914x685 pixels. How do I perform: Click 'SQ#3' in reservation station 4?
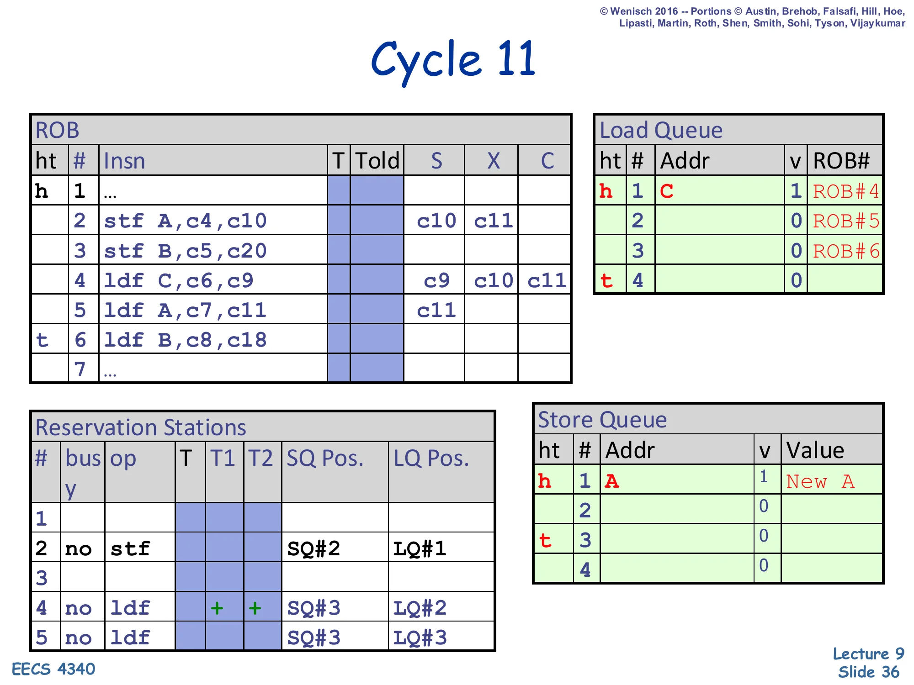coord(314,608)
